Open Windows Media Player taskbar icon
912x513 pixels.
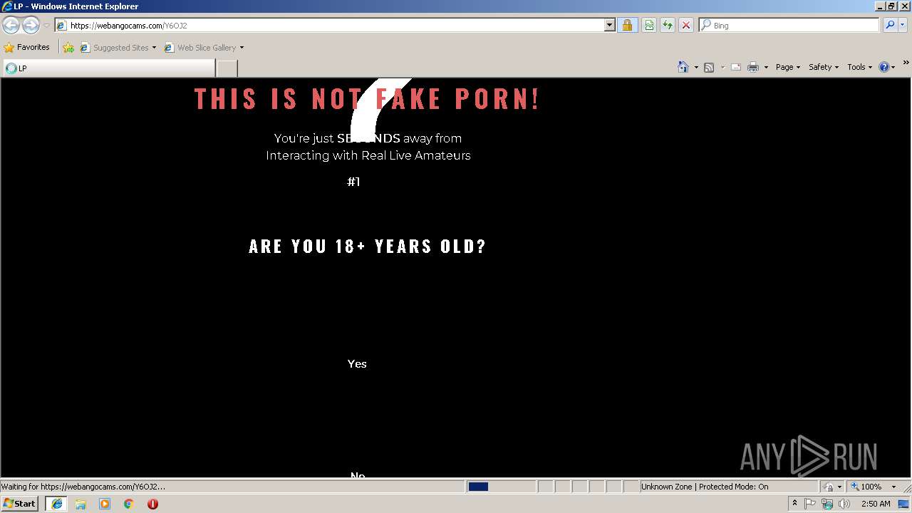[105, 504]
